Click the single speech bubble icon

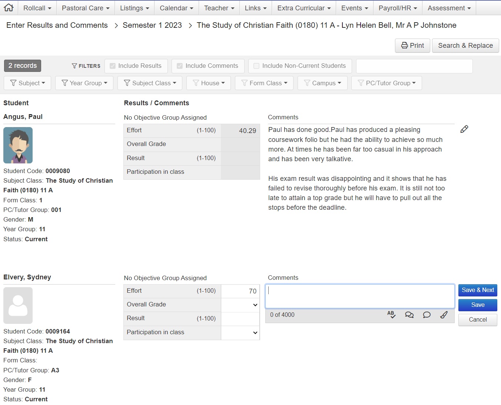(427, 315)
